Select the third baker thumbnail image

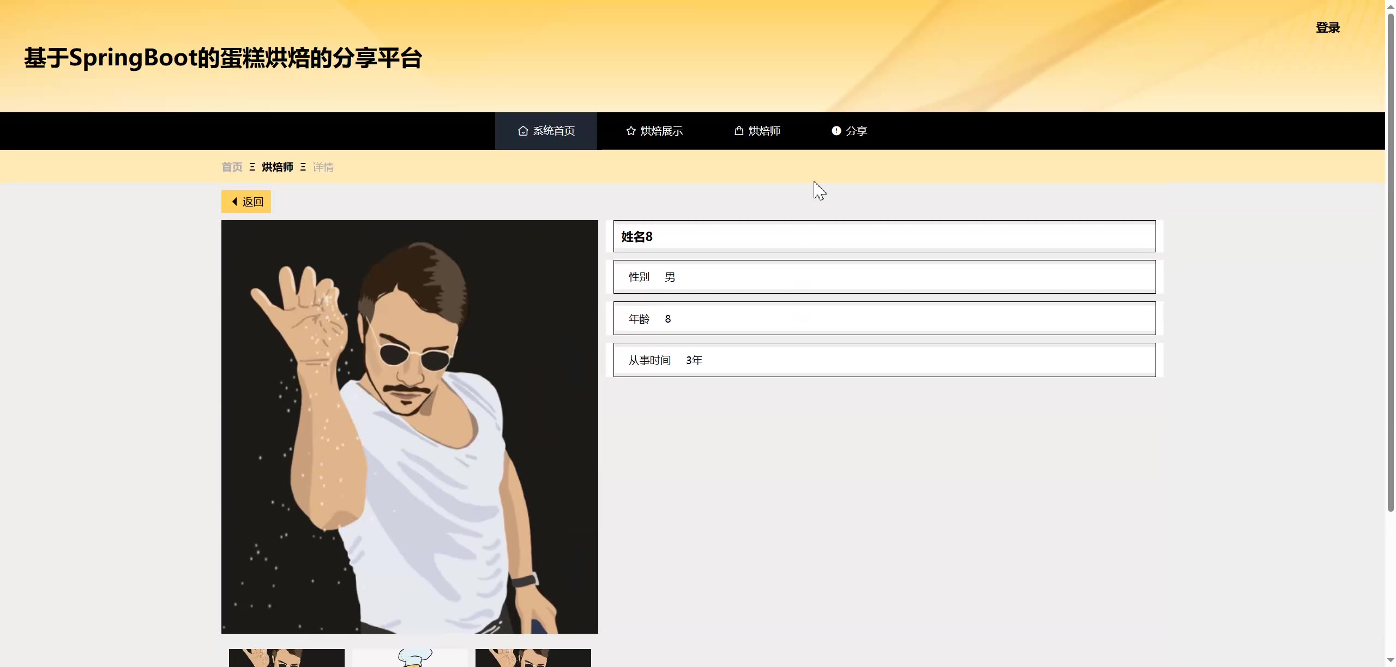tap(533, 657)
